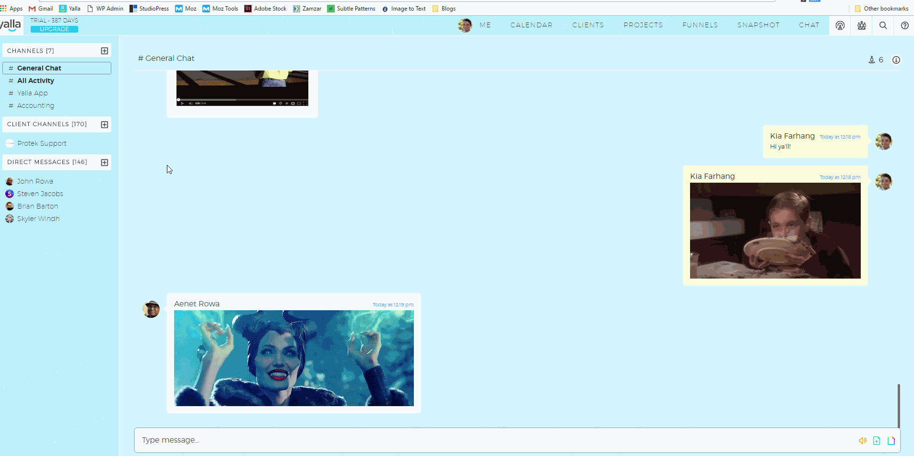Viewport: 914px width, 456px height.
Task: Open the FUNNELS tab
Action: [x=700, y=25]
